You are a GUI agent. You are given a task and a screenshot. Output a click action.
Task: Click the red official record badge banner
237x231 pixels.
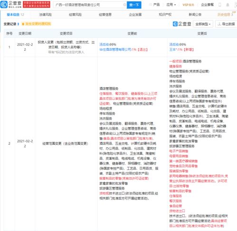tap(37, 4)
